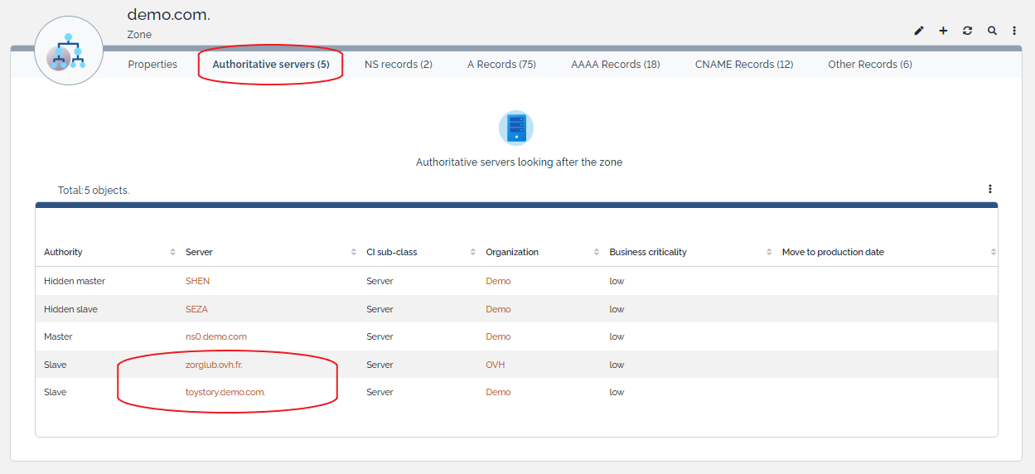Image resolution: width=1035 pixels, height=474 pixels.
Task: Open the NS records tab
Action: (399, 64)
